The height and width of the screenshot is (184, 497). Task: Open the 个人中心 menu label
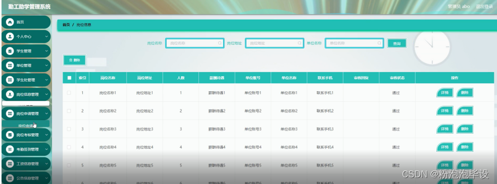click(24, 37)
